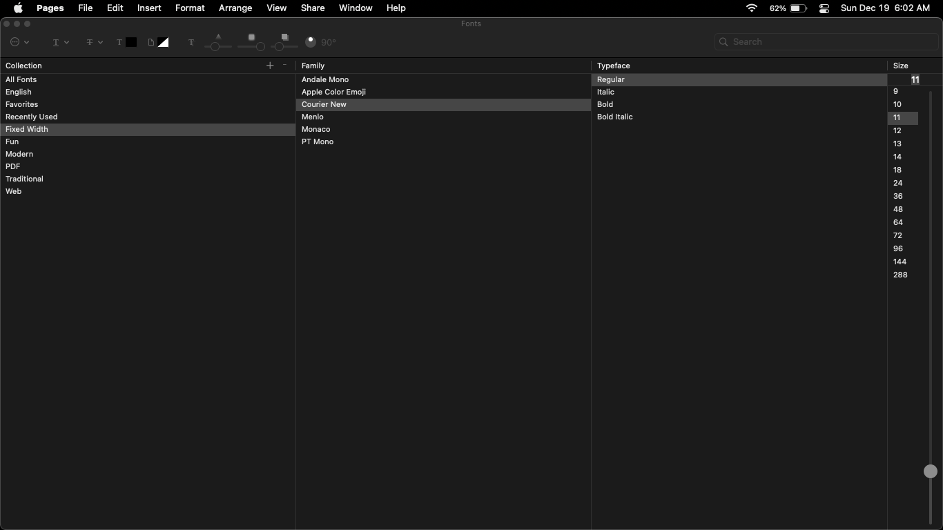Click the shadow angle dial
Viewport: 943px width, 530px height.
click(x=311, y=42)
